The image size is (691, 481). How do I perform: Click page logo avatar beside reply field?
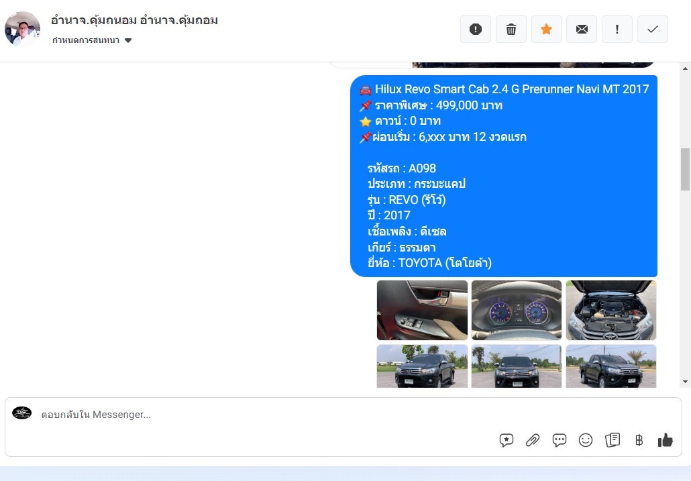tap(21, 413)
